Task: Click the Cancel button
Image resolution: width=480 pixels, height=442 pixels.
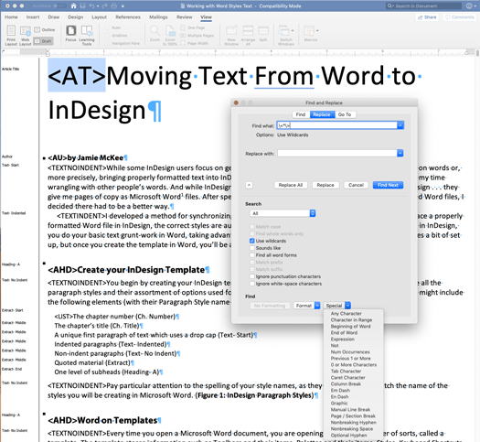Action: [x=356, y=185]
